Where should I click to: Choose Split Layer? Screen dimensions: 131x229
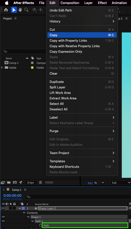click(82, 87)
